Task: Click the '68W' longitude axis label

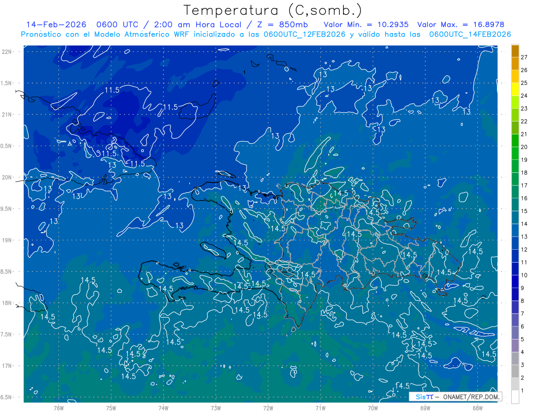Action: [477, 408]
